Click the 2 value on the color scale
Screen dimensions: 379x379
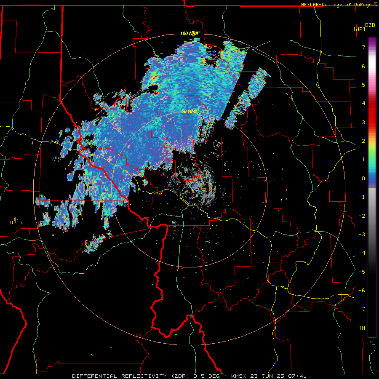[363, 141]
